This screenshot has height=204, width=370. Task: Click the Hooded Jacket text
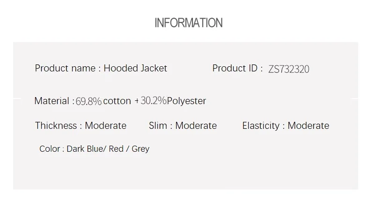(135, 68)
